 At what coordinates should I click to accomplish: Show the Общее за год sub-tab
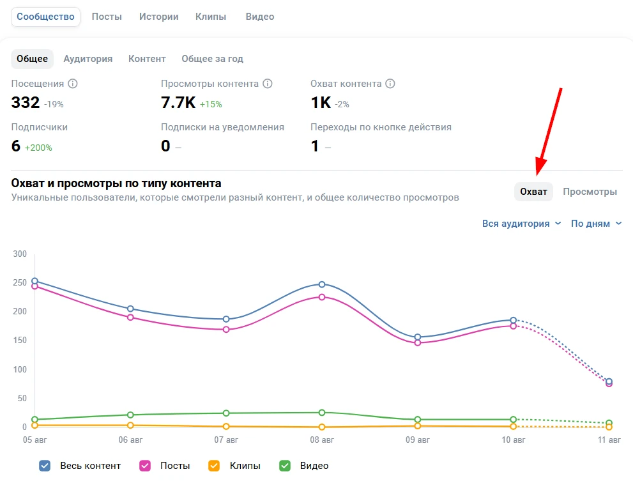212,59
